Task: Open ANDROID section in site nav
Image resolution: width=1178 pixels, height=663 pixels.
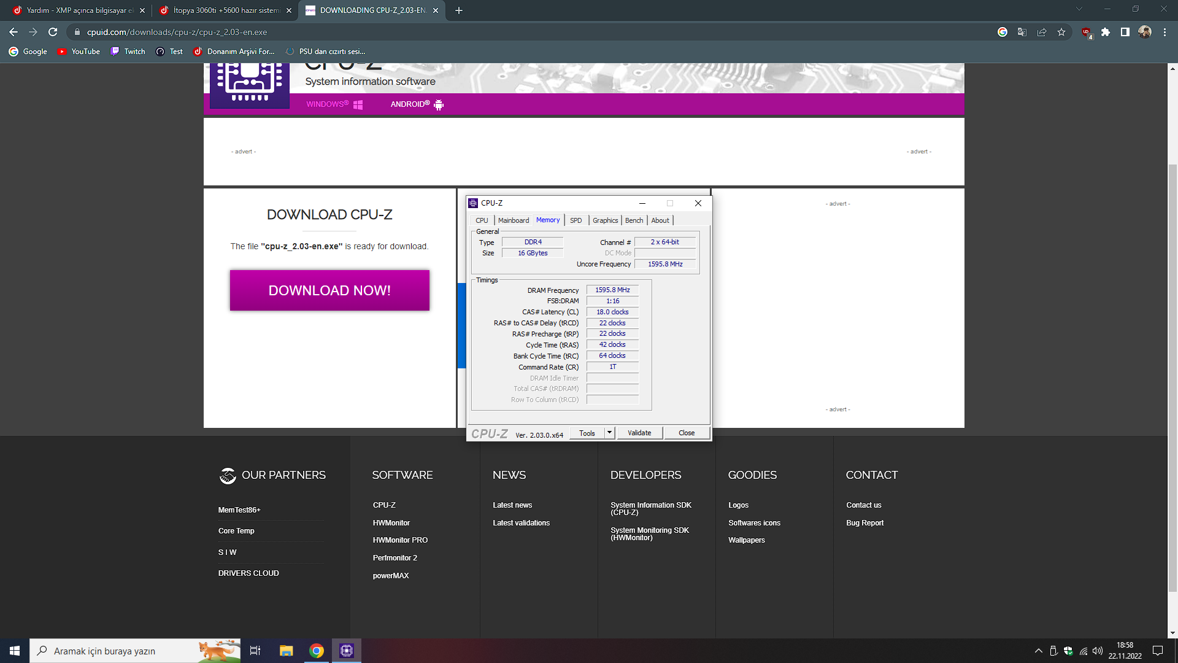Action: tap(417, 104)
